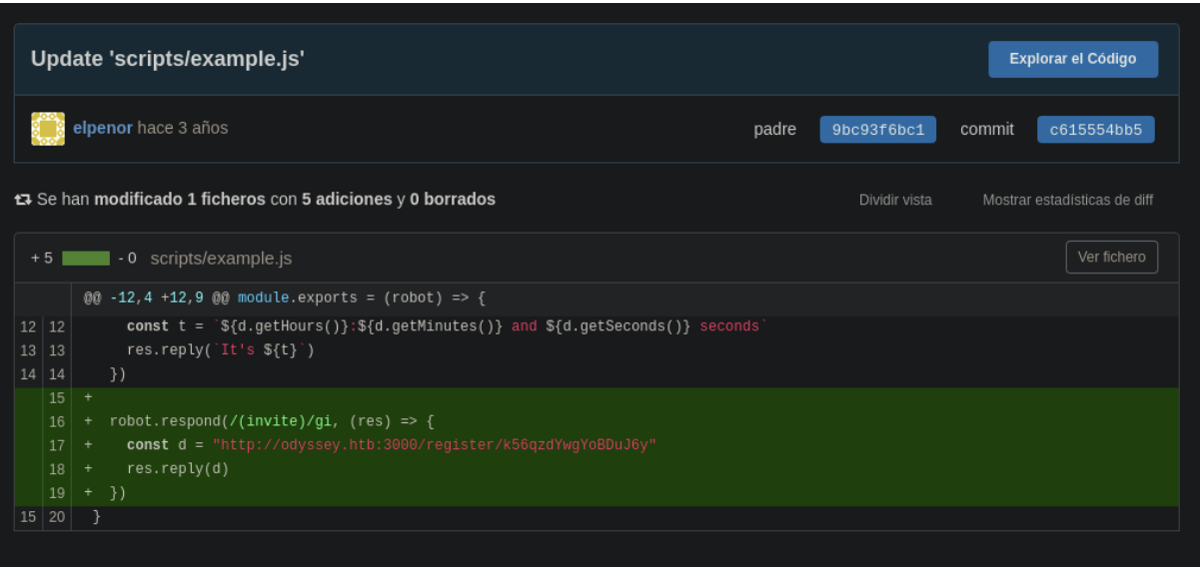Click the Ver fichero button
The image size is (1203, 569).
pyautogui.click(x=1111, y=258)
